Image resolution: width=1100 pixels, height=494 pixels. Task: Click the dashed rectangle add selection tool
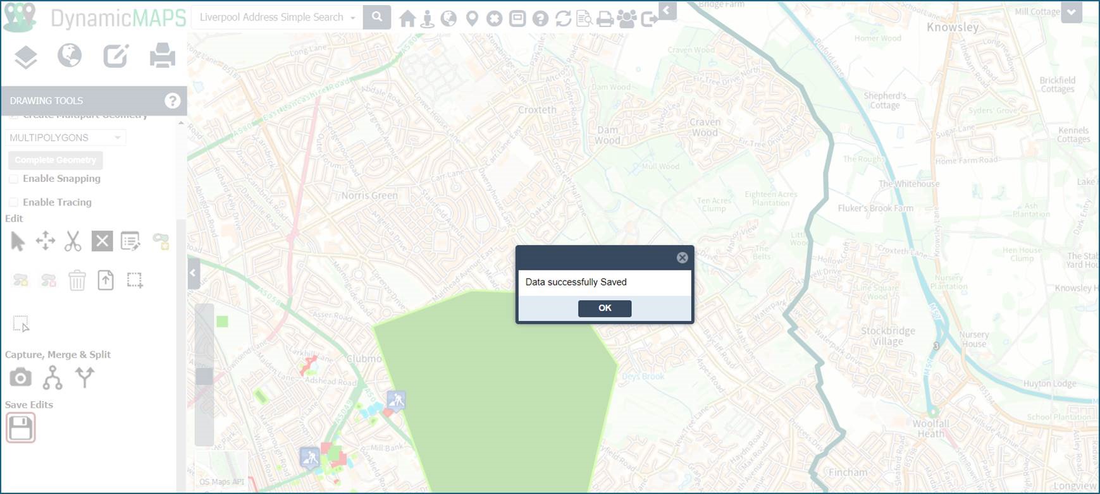[x=135, y=280]
